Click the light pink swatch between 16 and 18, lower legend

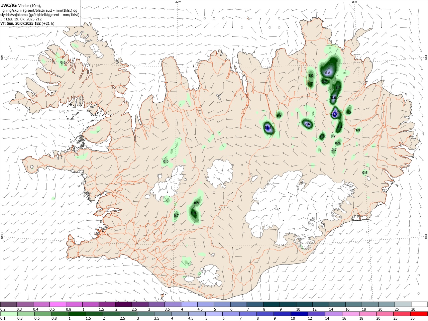pyautogui.click(x=350, y=314)
